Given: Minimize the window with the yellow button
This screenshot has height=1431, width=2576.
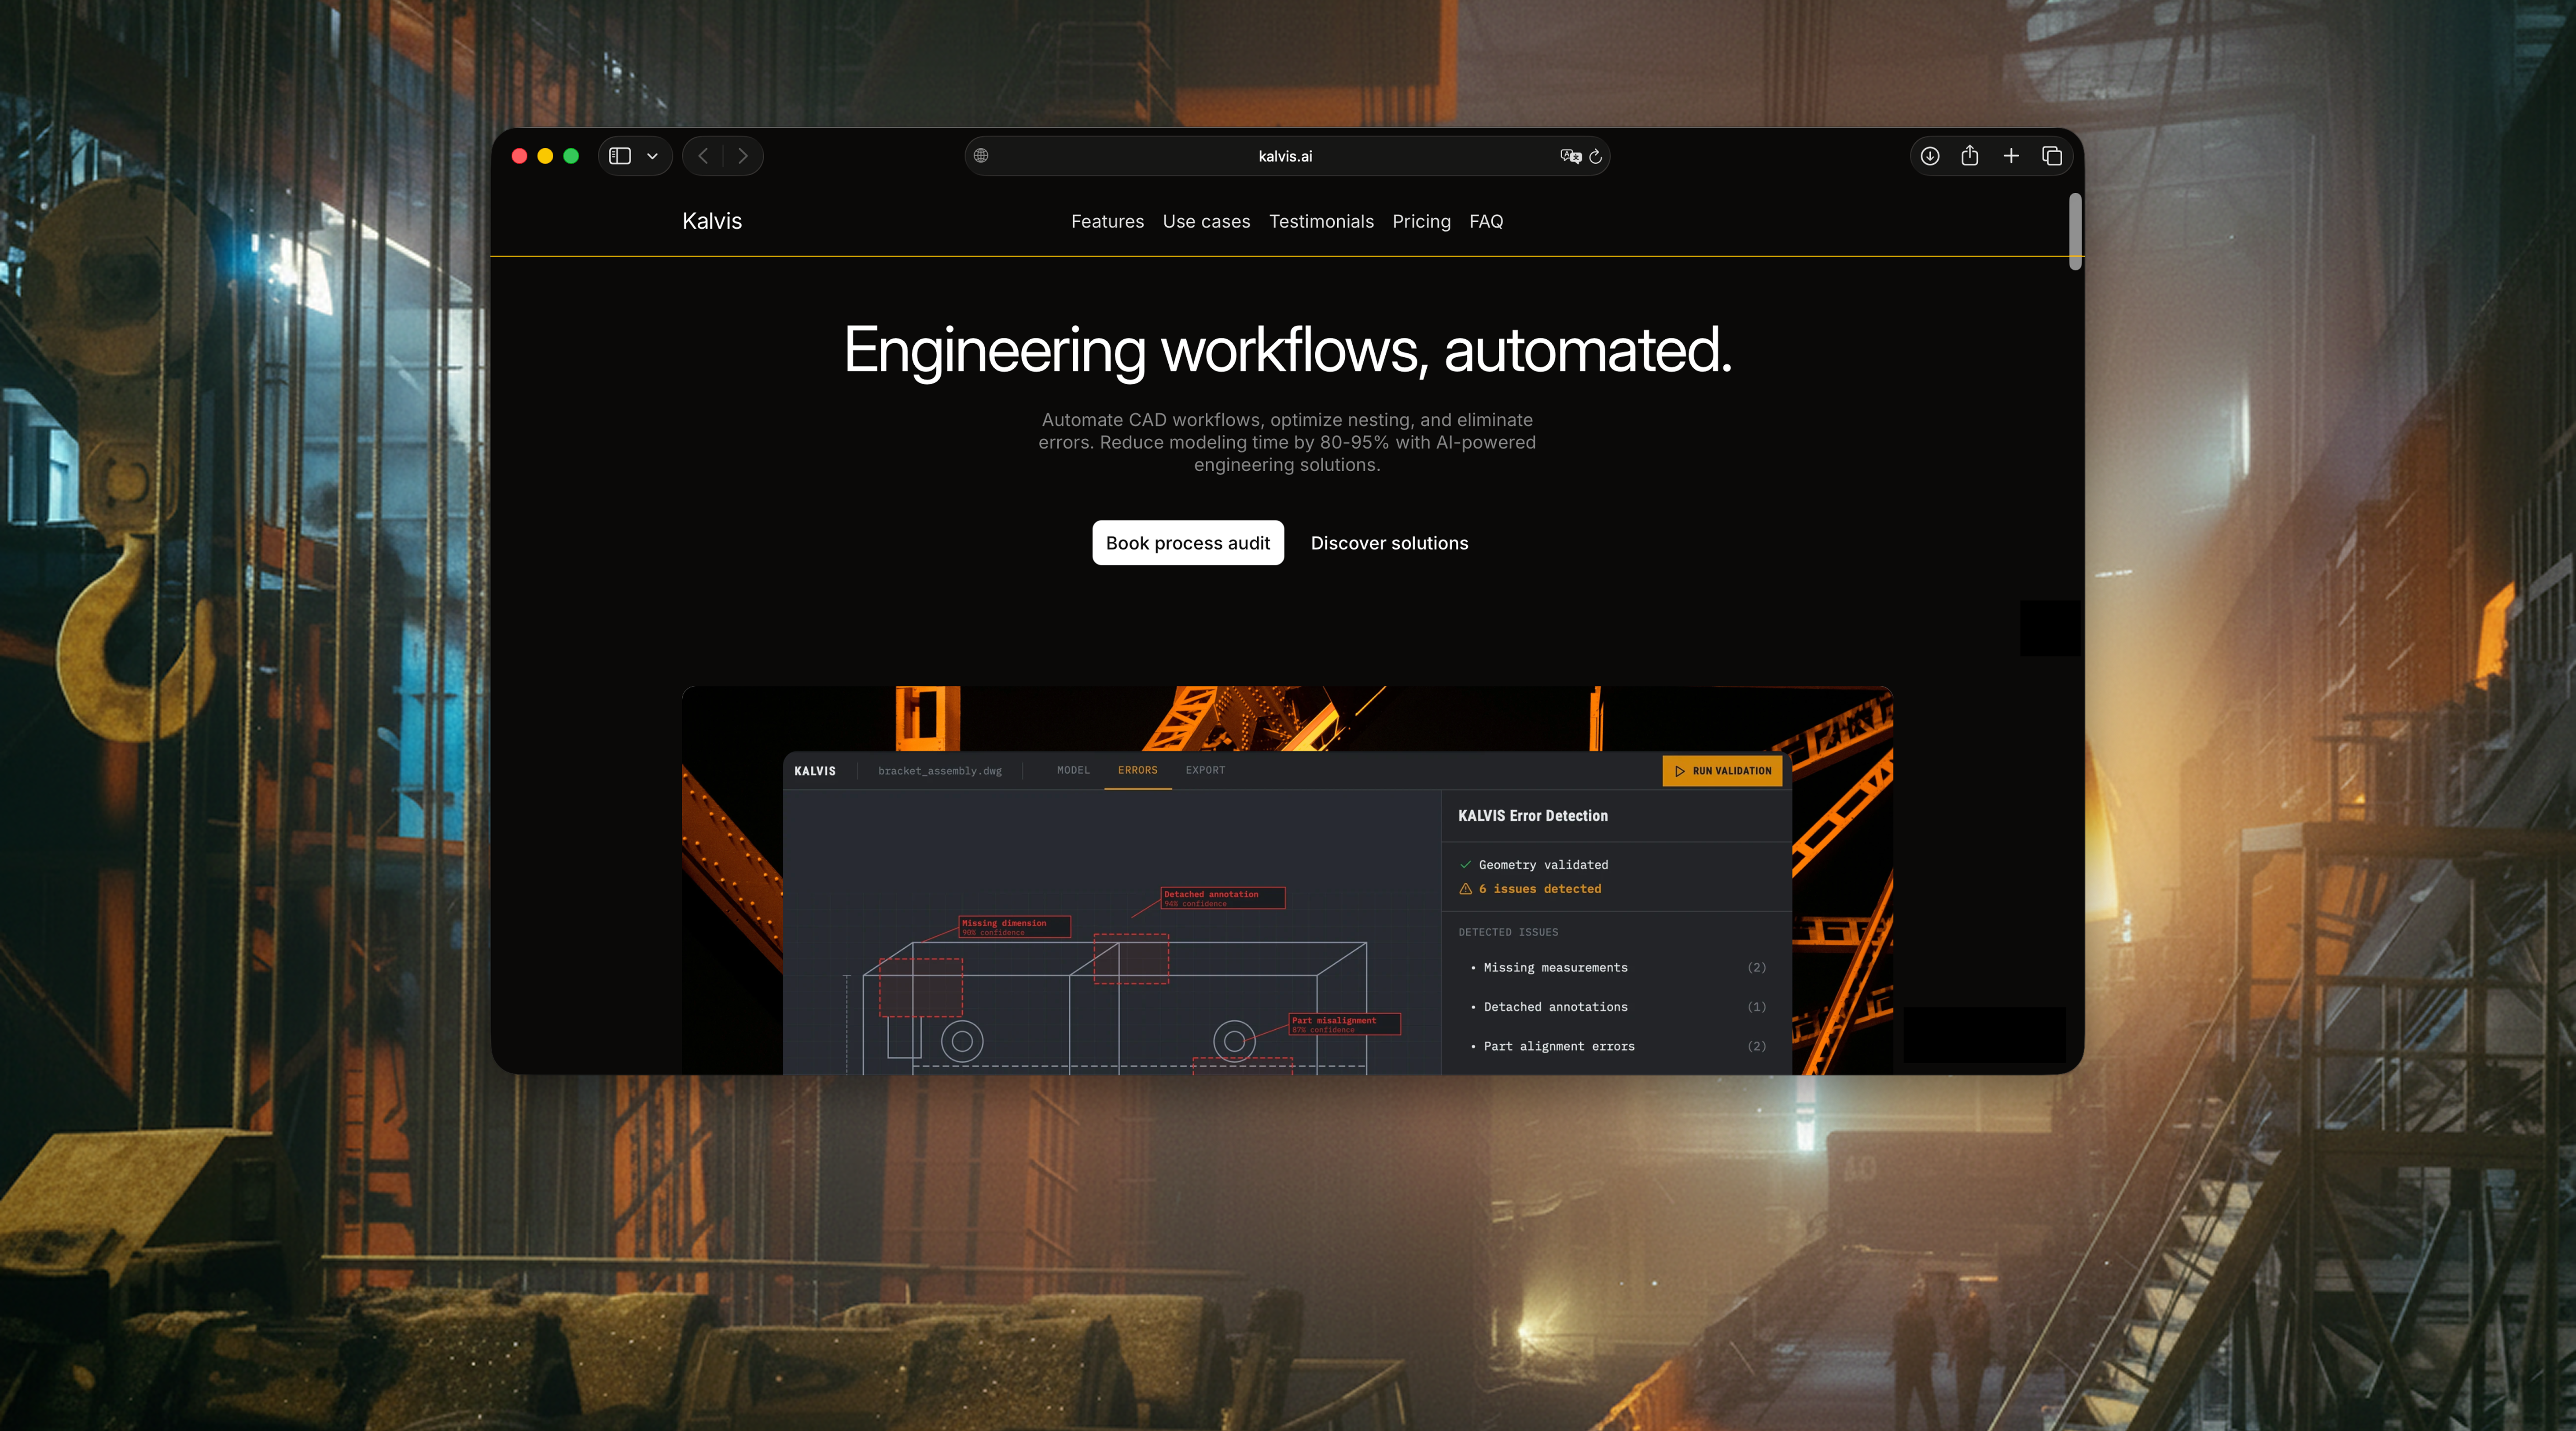Looking at the screenshot, I should [x=545, y=156].
